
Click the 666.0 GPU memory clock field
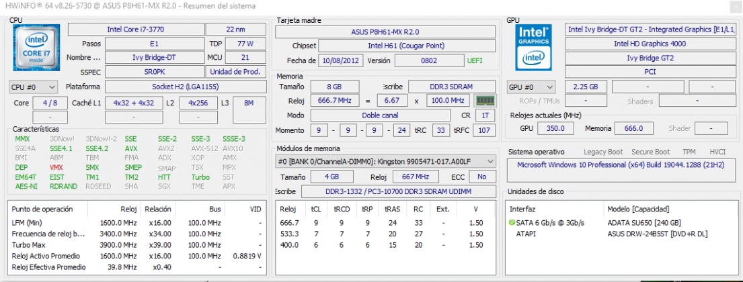633,128
